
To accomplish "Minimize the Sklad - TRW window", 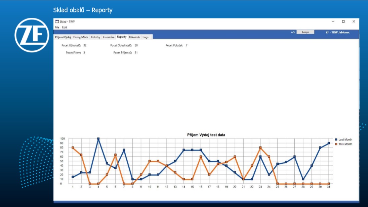I will (333, 22).
